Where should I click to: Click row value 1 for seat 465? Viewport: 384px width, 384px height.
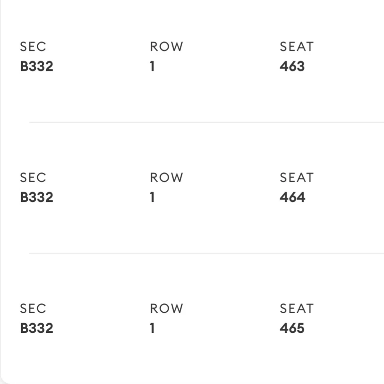click(x=152, y=328)
